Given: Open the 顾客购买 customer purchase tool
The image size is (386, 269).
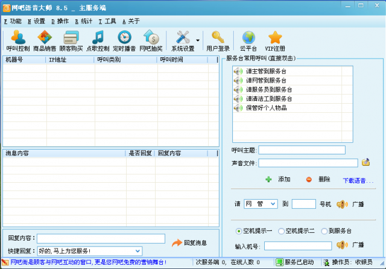Looking at the screenshot, I should (x=71, y=40).
